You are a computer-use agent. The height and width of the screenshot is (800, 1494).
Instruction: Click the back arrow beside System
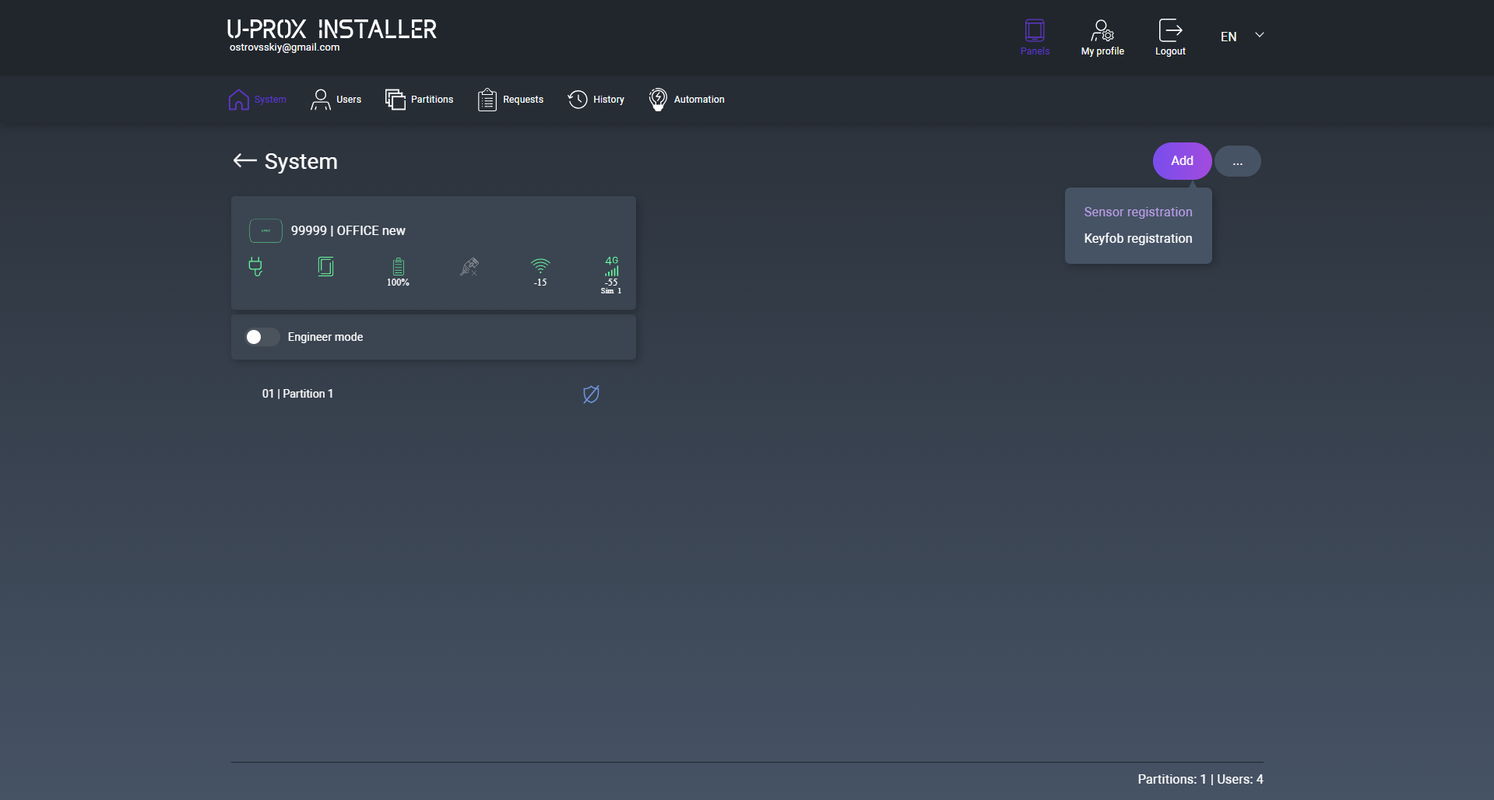[244, 161]
